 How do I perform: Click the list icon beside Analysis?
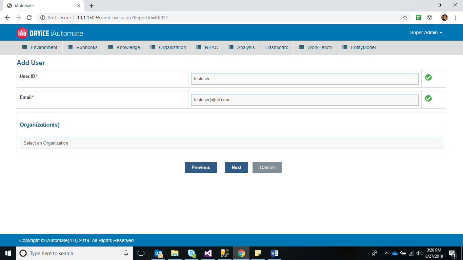(231, 47)
